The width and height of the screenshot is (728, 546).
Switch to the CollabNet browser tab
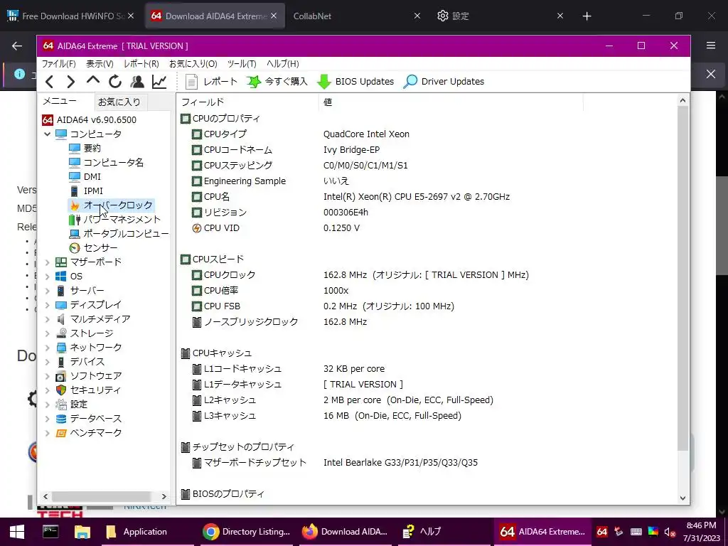click(356, 16)
